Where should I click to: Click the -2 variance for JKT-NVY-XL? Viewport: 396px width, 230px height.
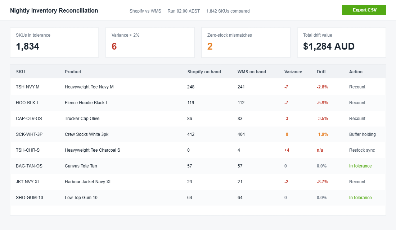(286, 182)
